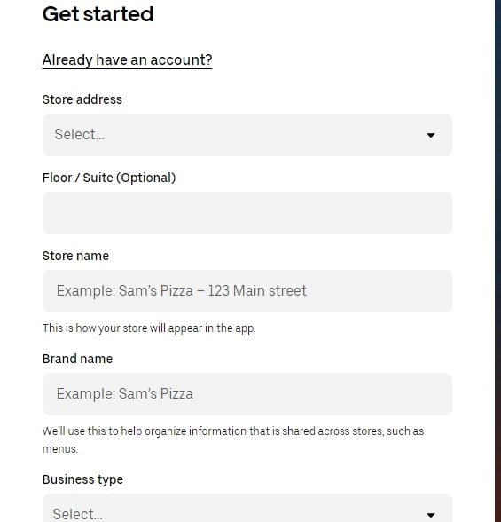Click the Brand name field label
Screen dimensions: 501x522
(x=77, y=359)
